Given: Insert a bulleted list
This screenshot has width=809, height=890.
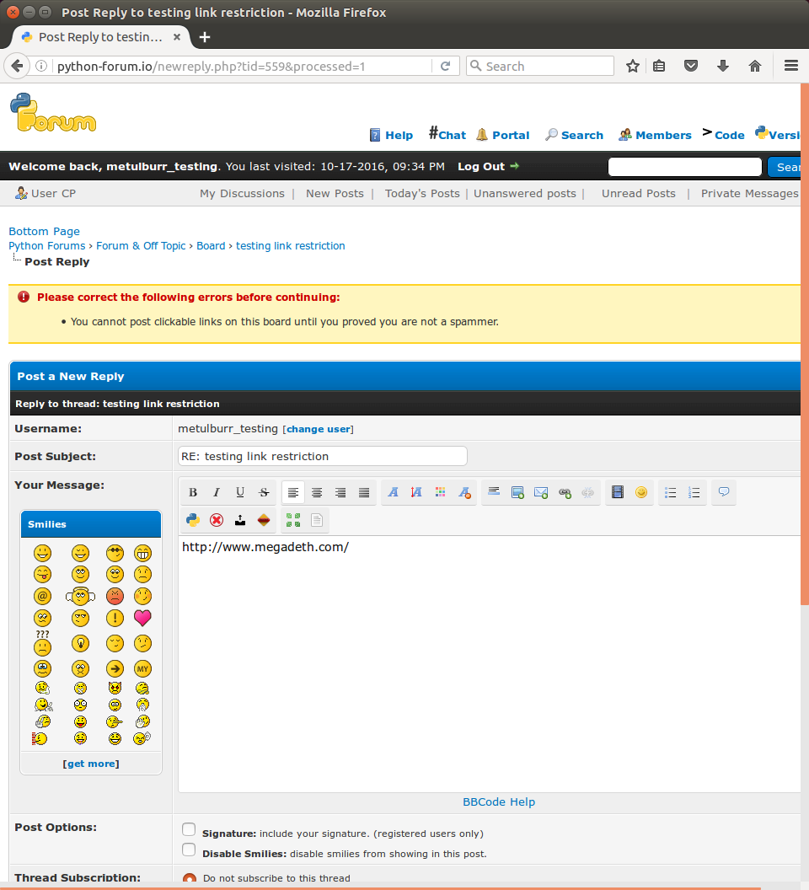Looking at the screenshot, I should click(x=671, y=493).
